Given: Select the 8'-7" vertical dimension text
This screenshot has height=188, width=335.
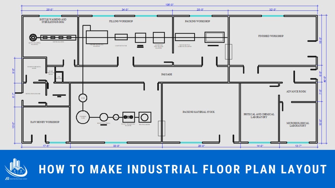Looking at the screenshot, I should pos(13,95).
